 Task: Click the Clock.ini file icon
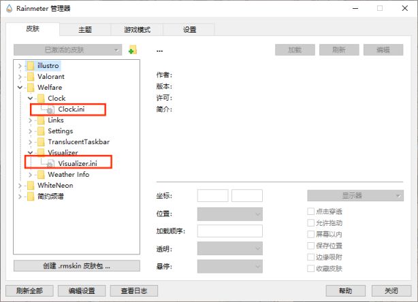pos(50,110)
